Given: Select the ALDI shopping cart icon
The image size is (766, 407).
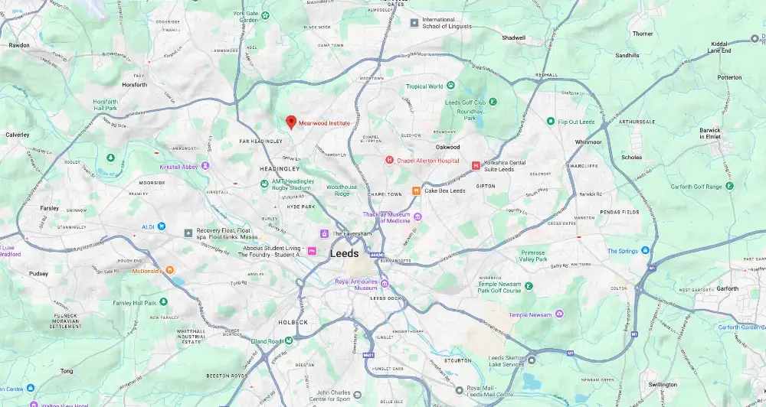Looking at the screenshot, I should pyautogui.click(x=161, y=226).
